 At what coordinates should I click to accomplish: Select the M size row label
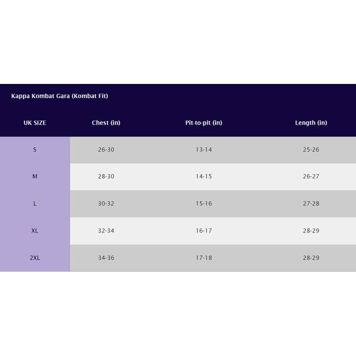click(x=35, y=176)
